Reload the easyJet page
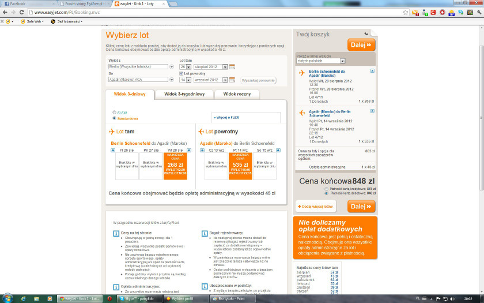The height and width of the screenshot is (303, 484). click(x=22, y=12)
